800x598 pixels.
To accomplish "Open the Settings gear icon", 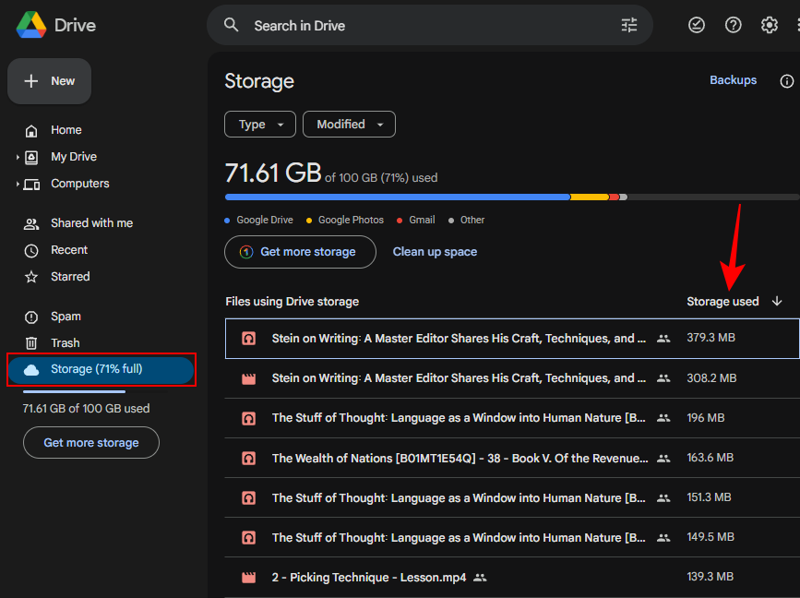I will [769, 25].
